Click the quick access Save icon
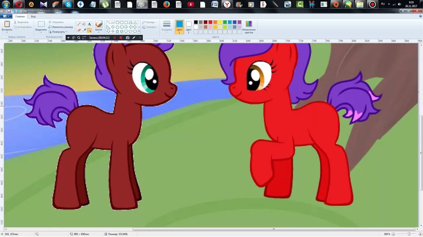This screenshot has height=237, width=423. pyautogui.click(x=9, y=11)
